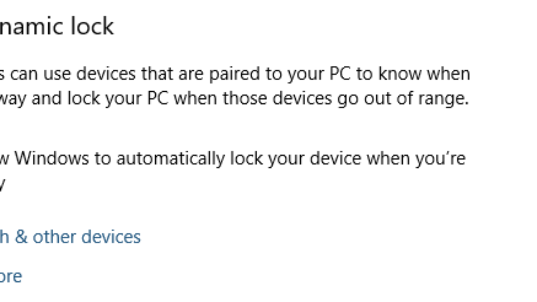The width and height of the screenshot is (537, 302).
Task: Click the Learn more link
Action: click(x=11, y=276)
